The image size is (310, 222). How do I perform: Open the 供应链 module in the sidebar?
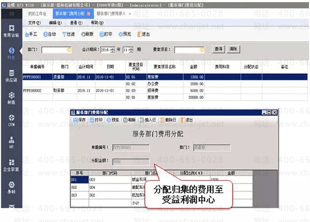tap(12, 75)
